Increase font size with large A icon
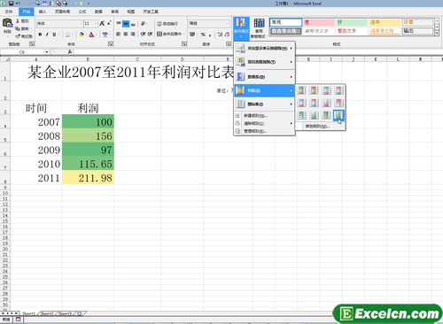 coord(102,23)
